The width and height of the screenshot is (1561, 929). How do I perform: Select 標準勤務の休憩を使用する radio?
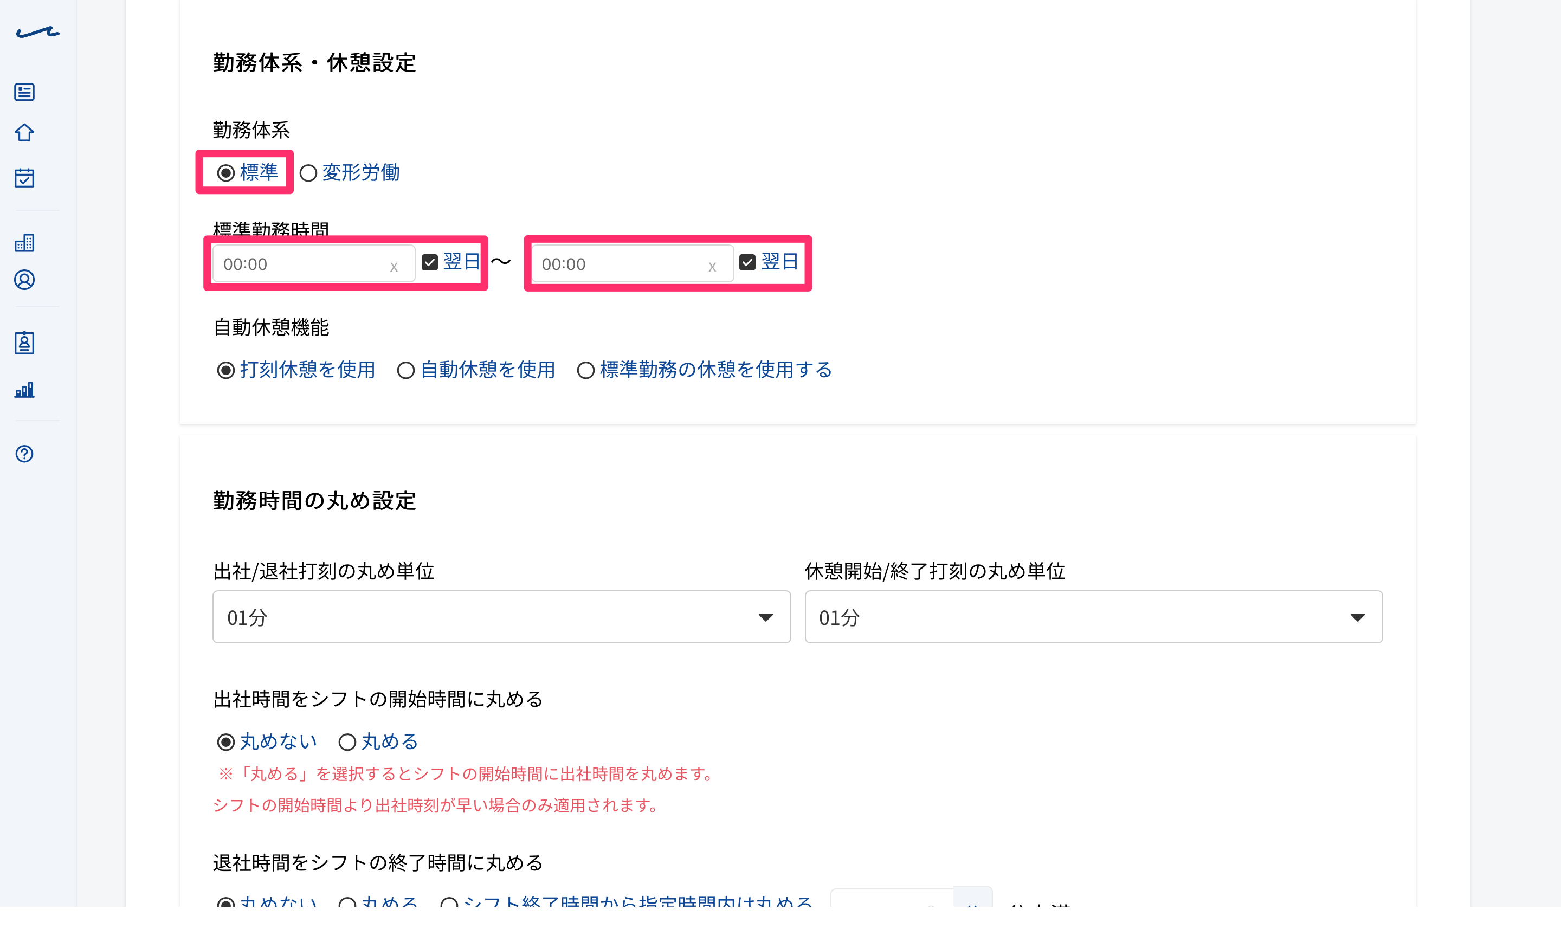click(x=585, y=370)
